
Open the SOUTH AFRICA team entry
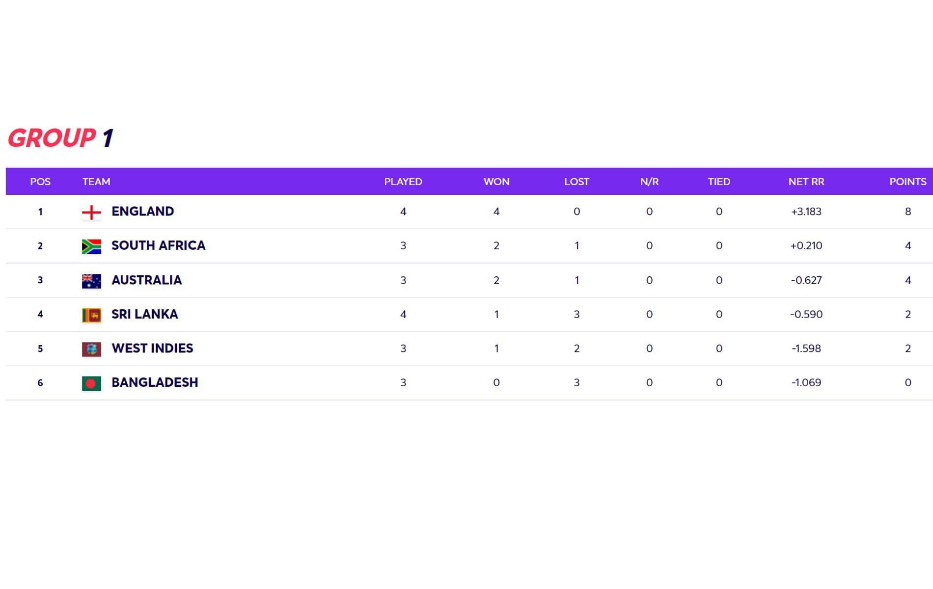(x=158, y=245)
